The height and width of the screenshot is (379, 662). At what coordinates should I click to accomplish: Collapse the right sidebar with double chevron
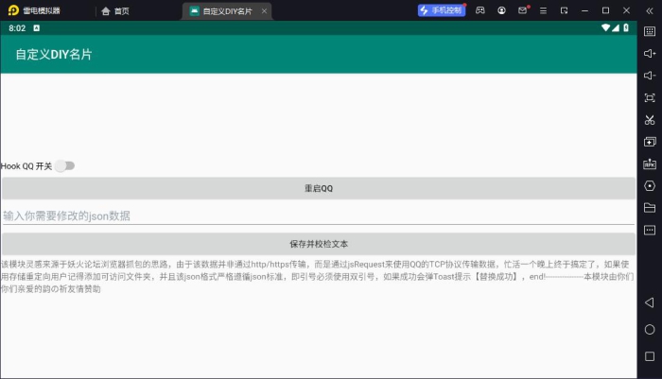pyautogui.click(x=650, y=11)
